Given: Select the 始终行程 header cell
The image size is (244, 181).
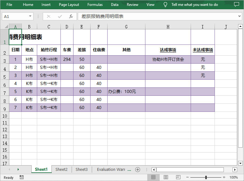Looking at the screenshot, I should tap(49, 50).
